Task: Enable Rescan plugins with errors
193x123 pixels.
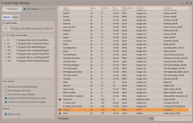Action: click(x=6, y=91)
